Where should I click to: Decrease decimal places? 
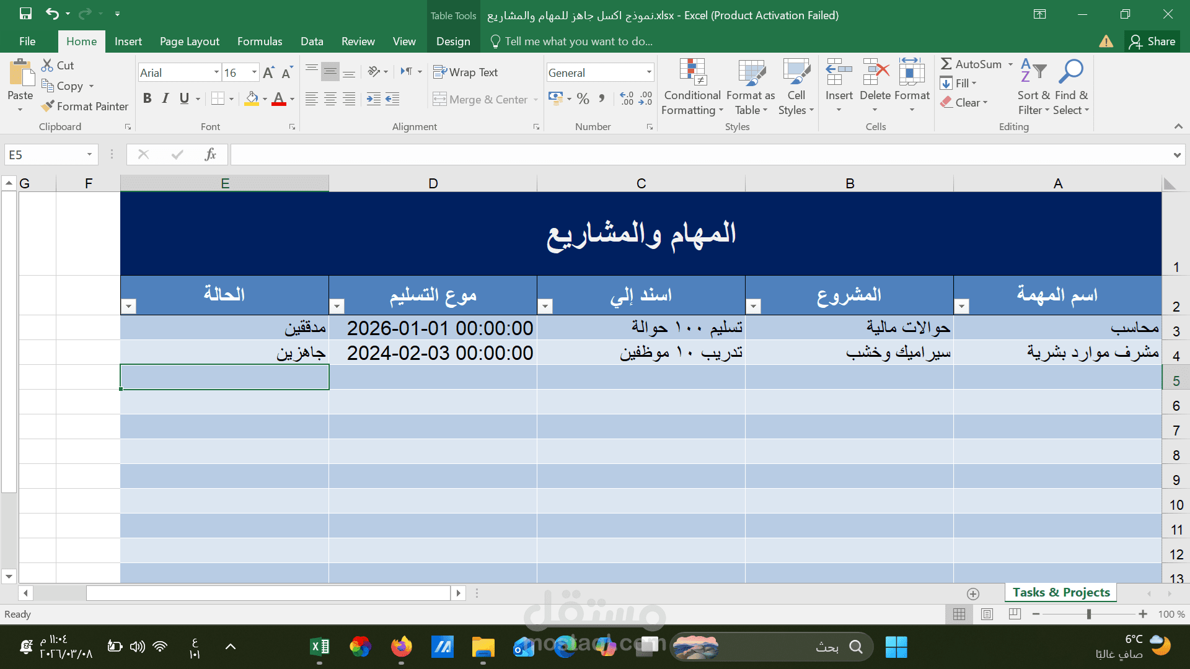pos(645,98)
